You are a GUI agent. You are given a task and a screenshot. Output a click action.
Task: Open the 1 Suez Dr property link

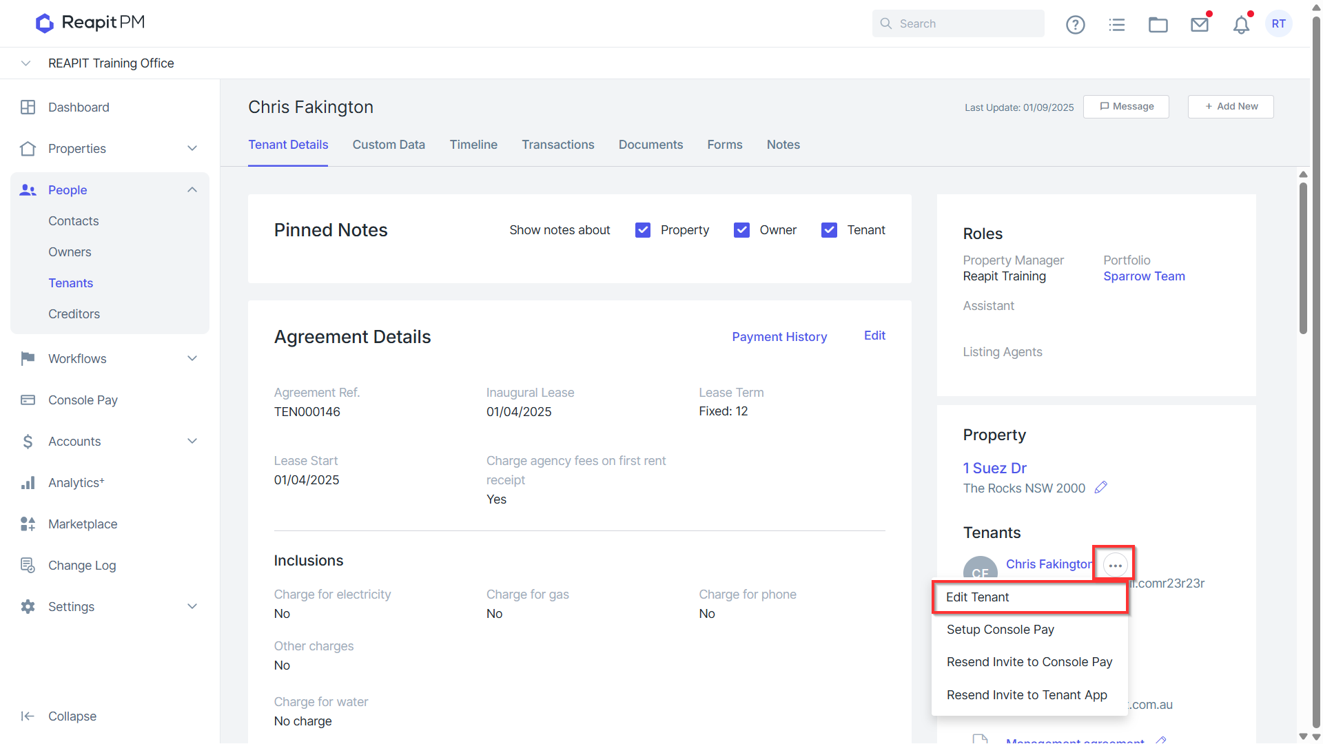point(994,468)
